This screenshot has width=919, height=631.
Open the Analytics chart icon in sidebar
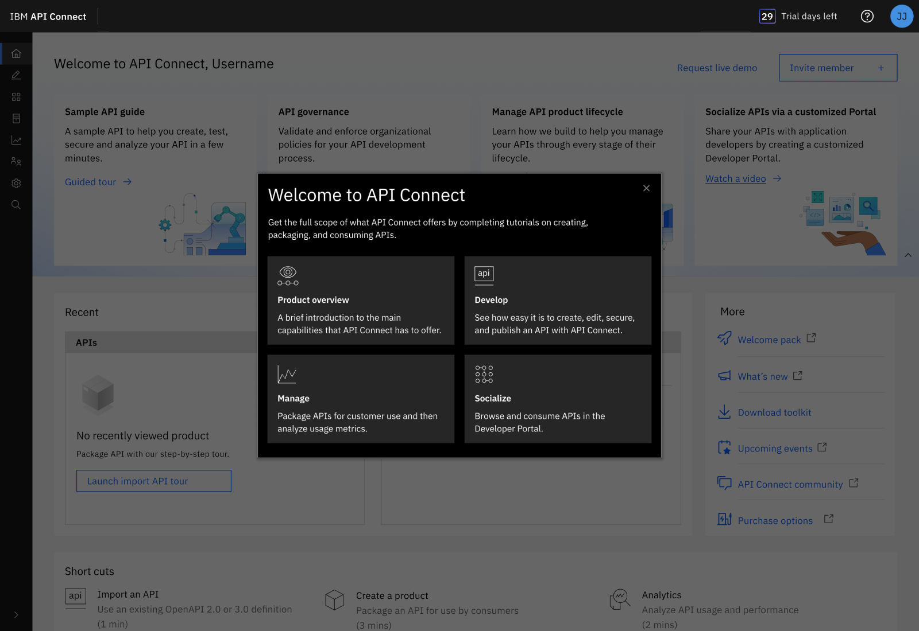coord(16,140)
